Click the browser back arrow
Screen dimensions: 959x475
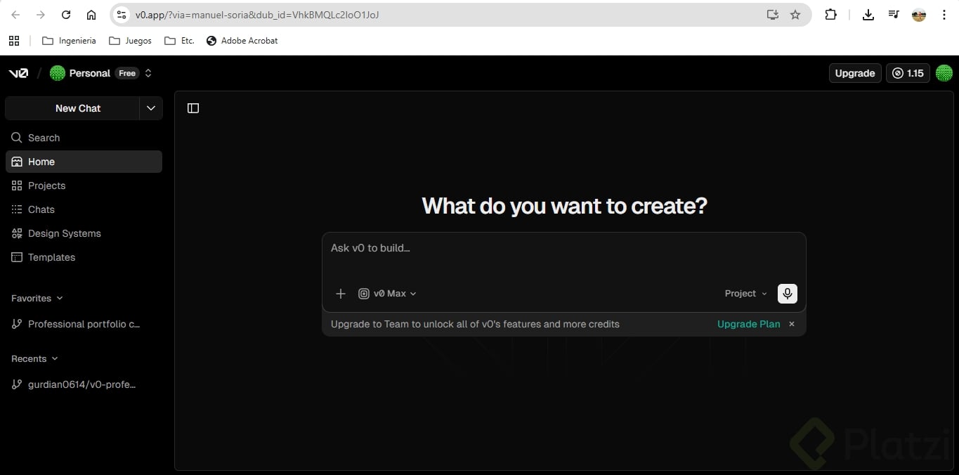coord(15,15)
